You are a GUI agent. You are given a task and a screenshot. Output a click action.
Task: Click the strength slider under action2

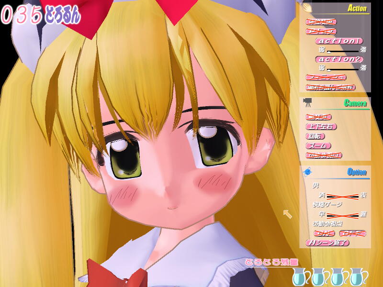343,69
